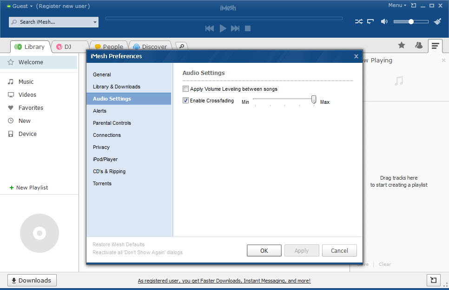Close the iMesh Preferences dialog
Viewport: 449px width, 290px height.
tap(356, 56)
